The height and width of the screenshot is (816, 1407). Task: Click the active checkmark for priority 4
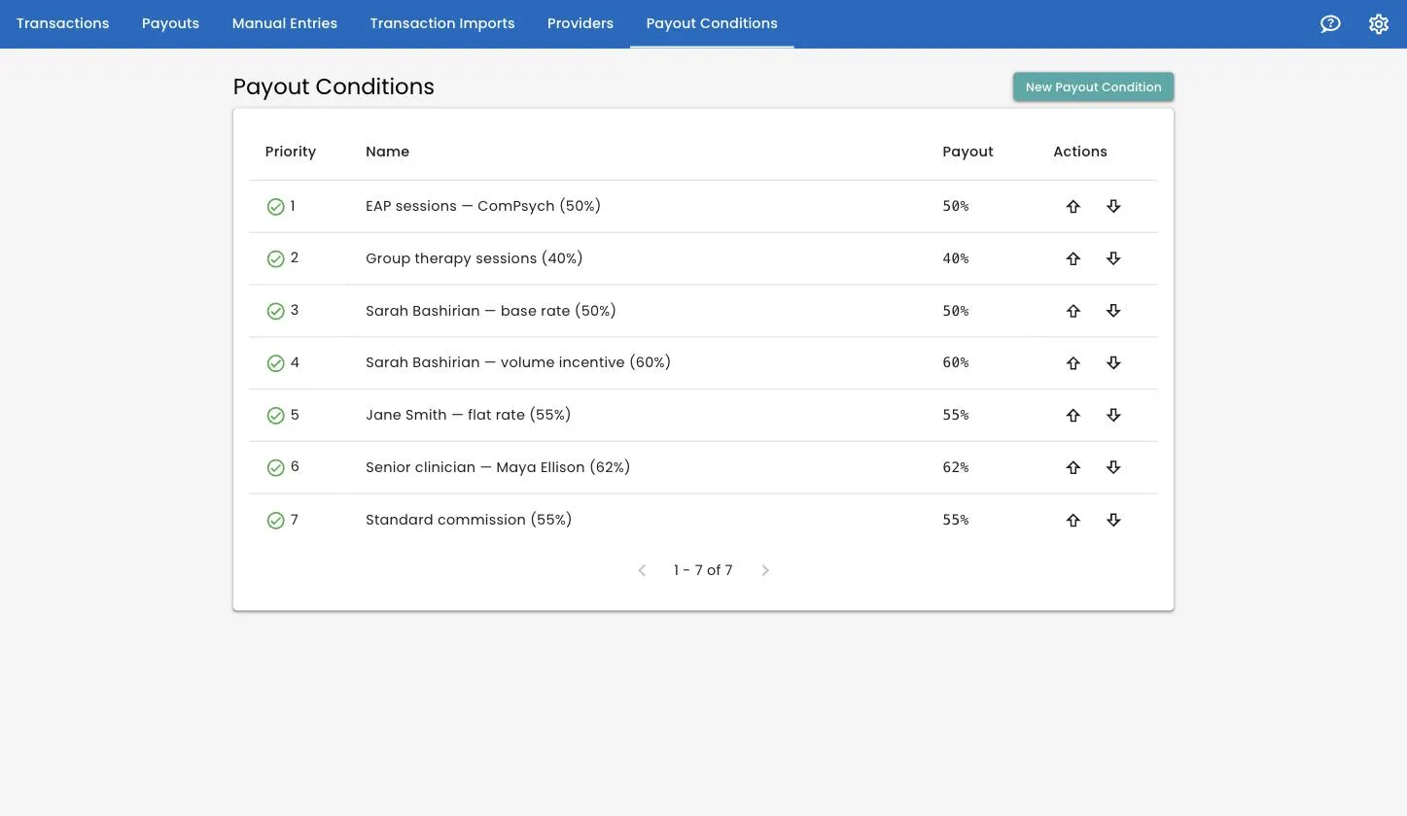point(275,363)
